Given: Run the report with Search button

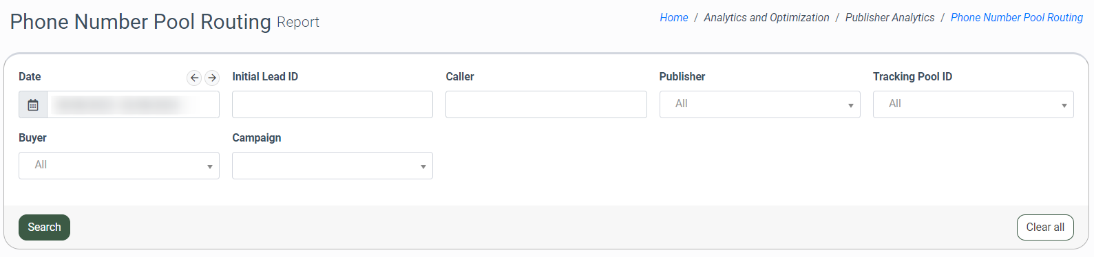Looking at the screenshot, I should tap(44, 227).
